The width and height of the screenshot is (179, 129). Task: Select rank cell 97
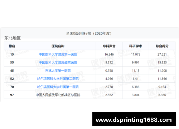point(12,95)
